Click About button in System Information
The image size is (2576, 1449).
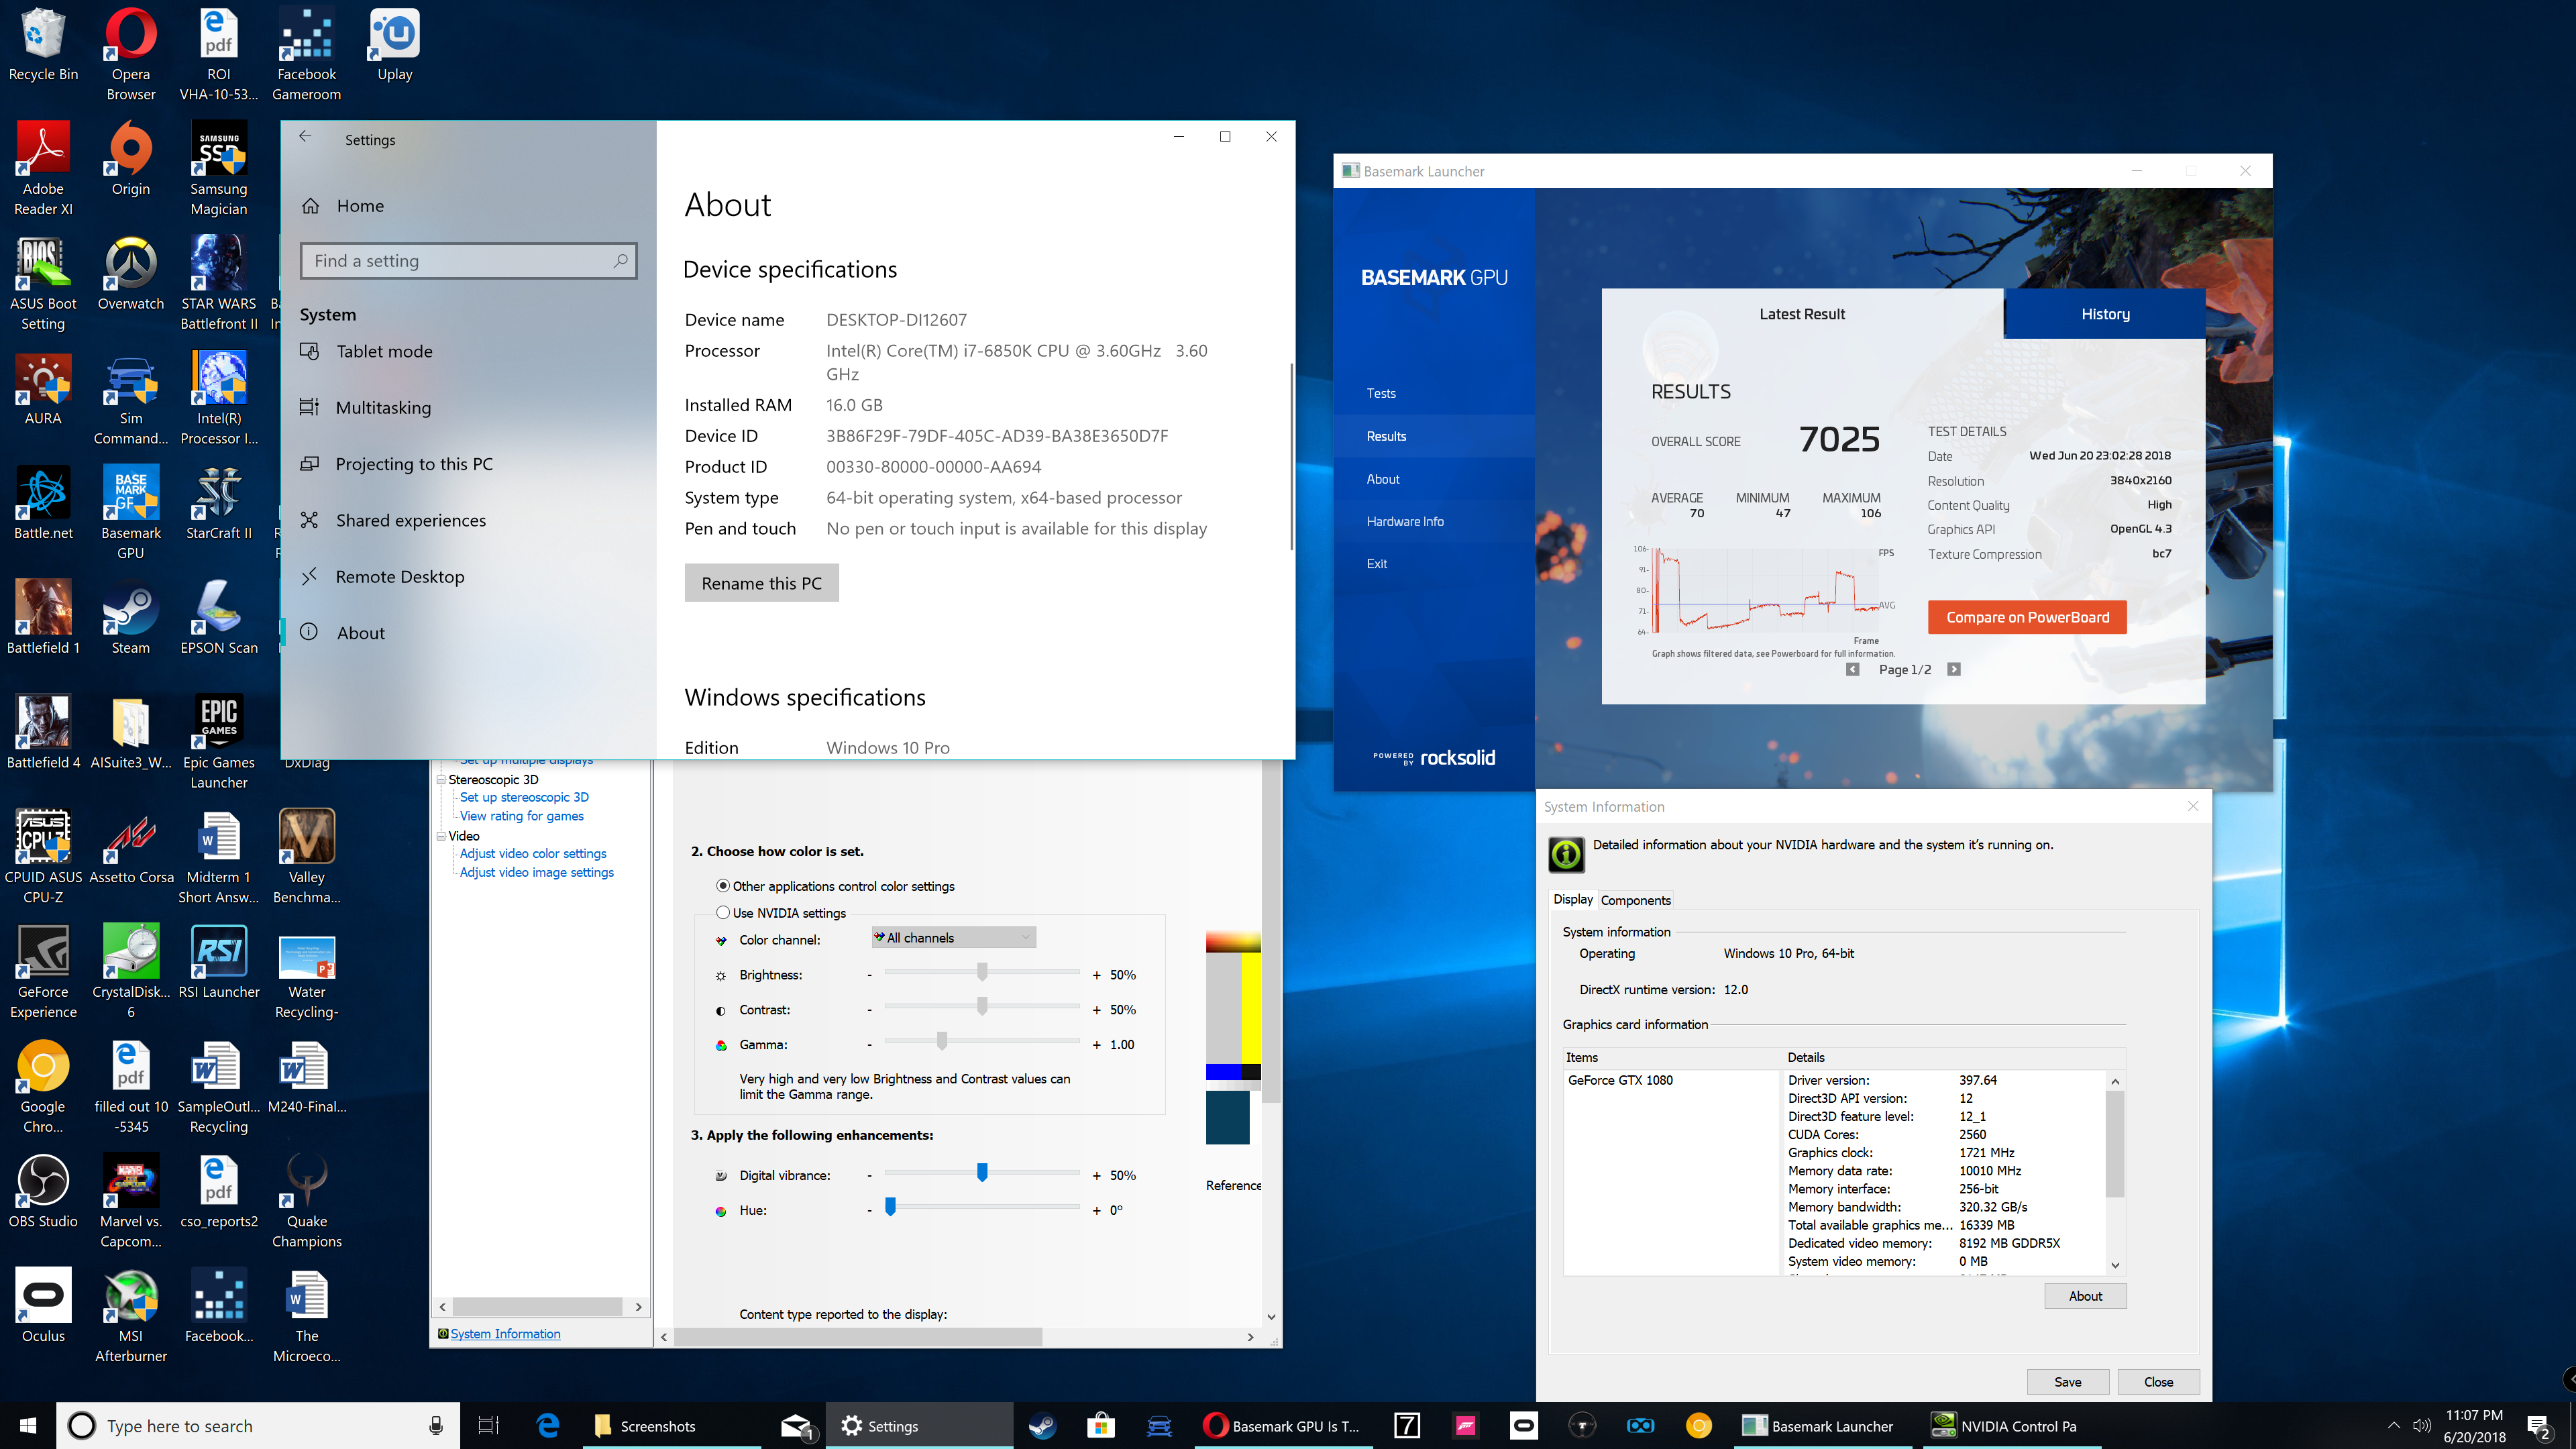pyautogui.click(x=2085, y=1295)
